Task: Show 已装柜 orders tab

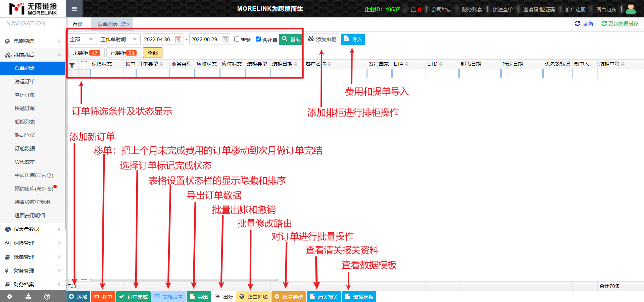Action: point(123,53)
